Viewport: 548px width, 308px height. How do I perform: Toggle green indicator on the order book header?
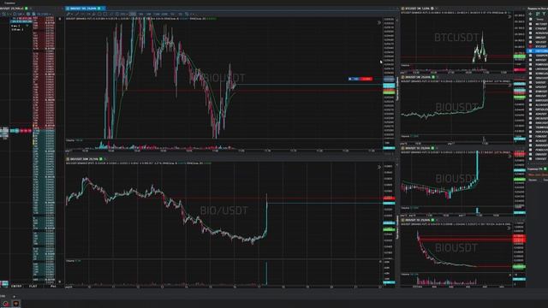(x=27, y=8)
